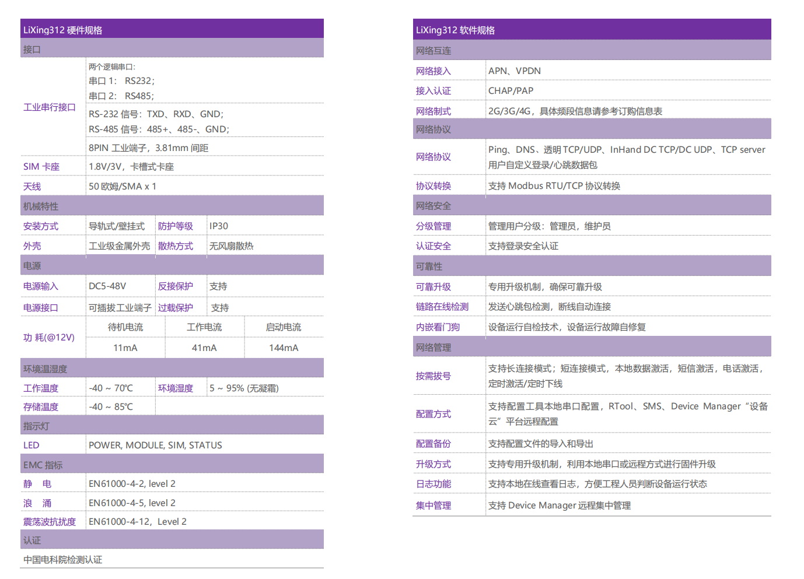Click the 网络互连 section header
804x579 pixels.
(434, 51)
